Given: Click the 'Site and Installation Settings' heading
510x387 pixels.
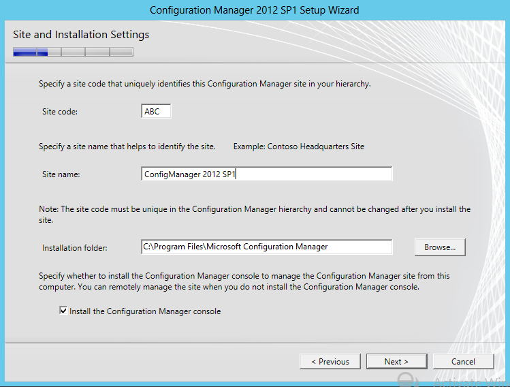Looking at the screenshot, I should [x=81, y=35].
